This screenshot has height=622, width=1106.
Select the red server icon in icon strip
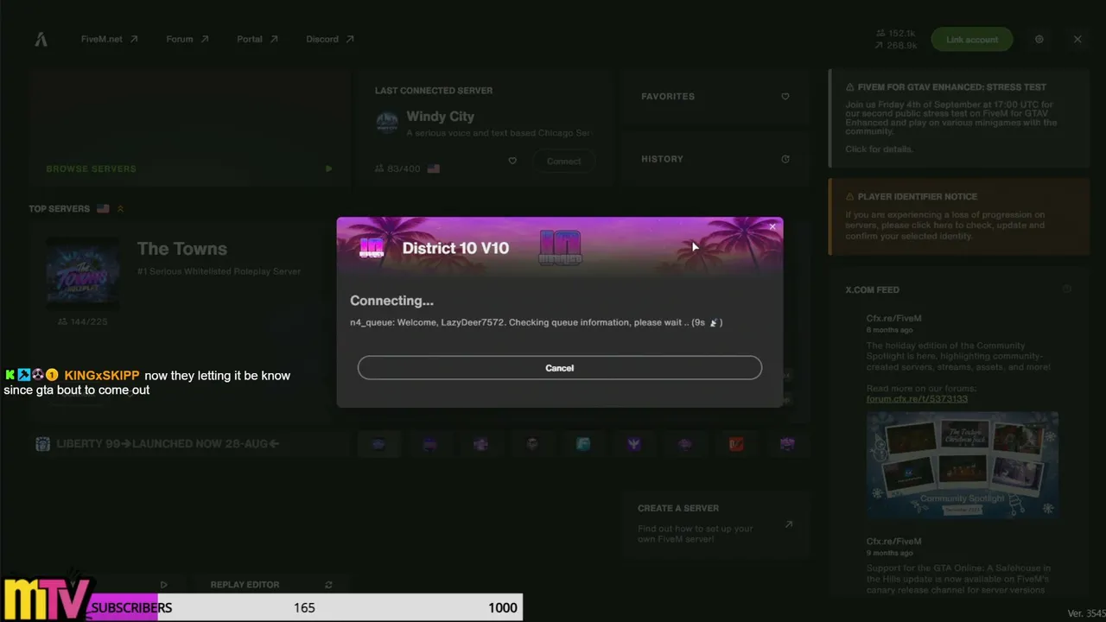pos(736,444)
